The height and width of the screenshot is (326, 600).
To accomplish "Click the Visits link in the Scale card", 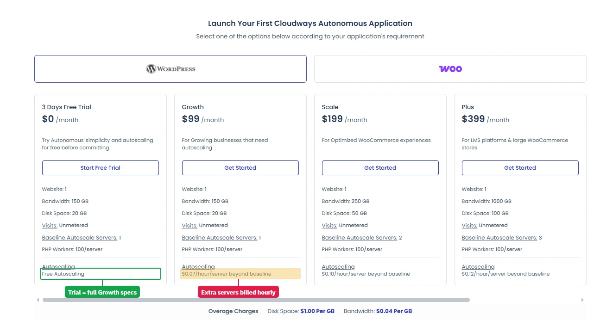I will tap(329, 225).
